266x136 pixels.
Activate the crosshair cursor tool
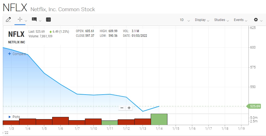(x=20, y=20)
